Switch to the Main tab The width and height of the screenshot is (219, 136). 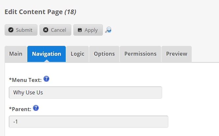(16, 54)
